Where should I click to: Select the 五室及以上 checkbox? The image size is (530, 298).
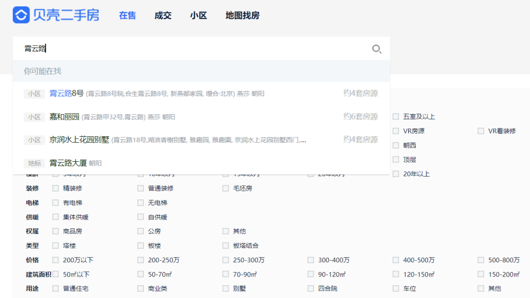pyautogui.click(x=396, y=117)
